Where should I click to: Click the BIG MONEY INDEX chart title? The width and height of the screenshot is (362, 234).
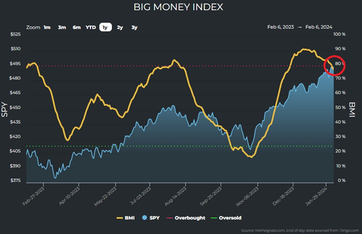coord(181,9)
